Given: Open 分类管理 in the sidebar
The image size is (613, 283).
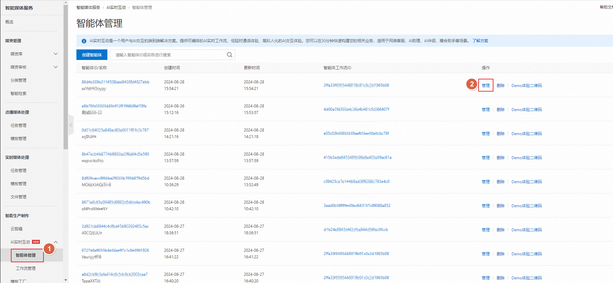Looking at the screenshot, I should tap(18, 80).
